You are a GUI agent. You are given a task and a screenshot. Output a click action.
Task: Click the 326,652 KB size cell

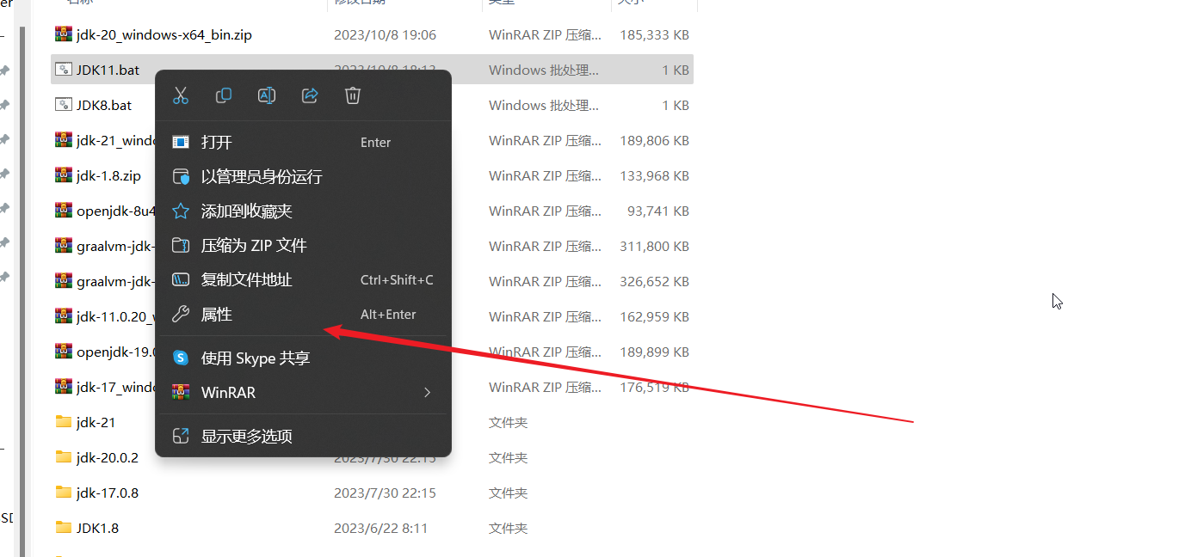coord(654,281)
